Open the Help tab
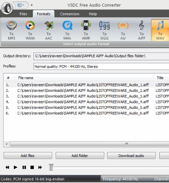Viewport: 169px width, 183px height. tap(93, 14)
